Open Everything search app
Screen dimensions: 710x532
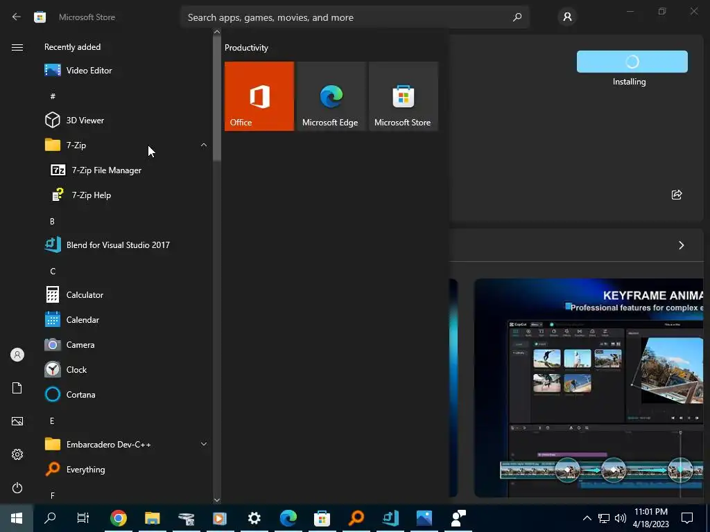click(127, 470)
